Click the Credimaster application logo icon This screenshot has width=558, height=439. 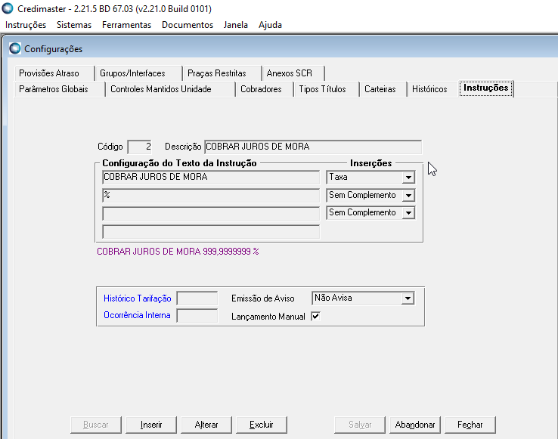point(8,8)
